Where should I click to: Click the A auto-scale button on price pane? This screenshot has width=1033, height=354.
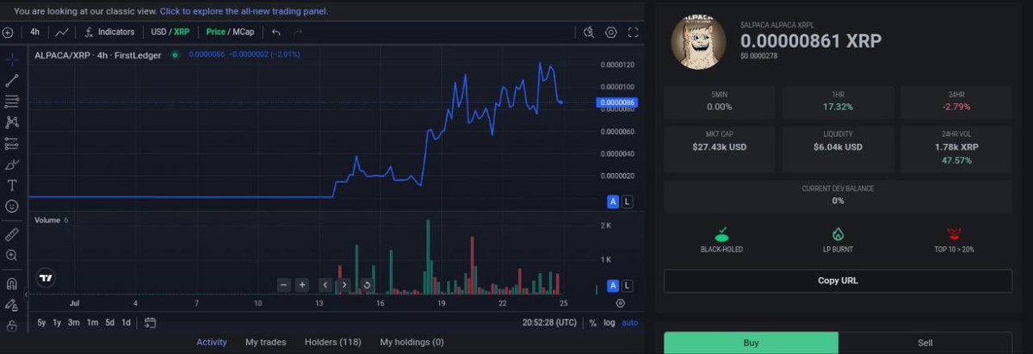(613, 202)
